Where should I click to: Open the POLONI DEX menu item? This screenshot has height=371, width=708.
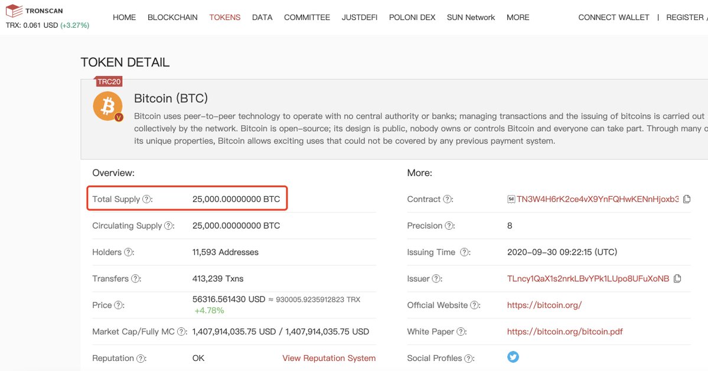point(412,17)
